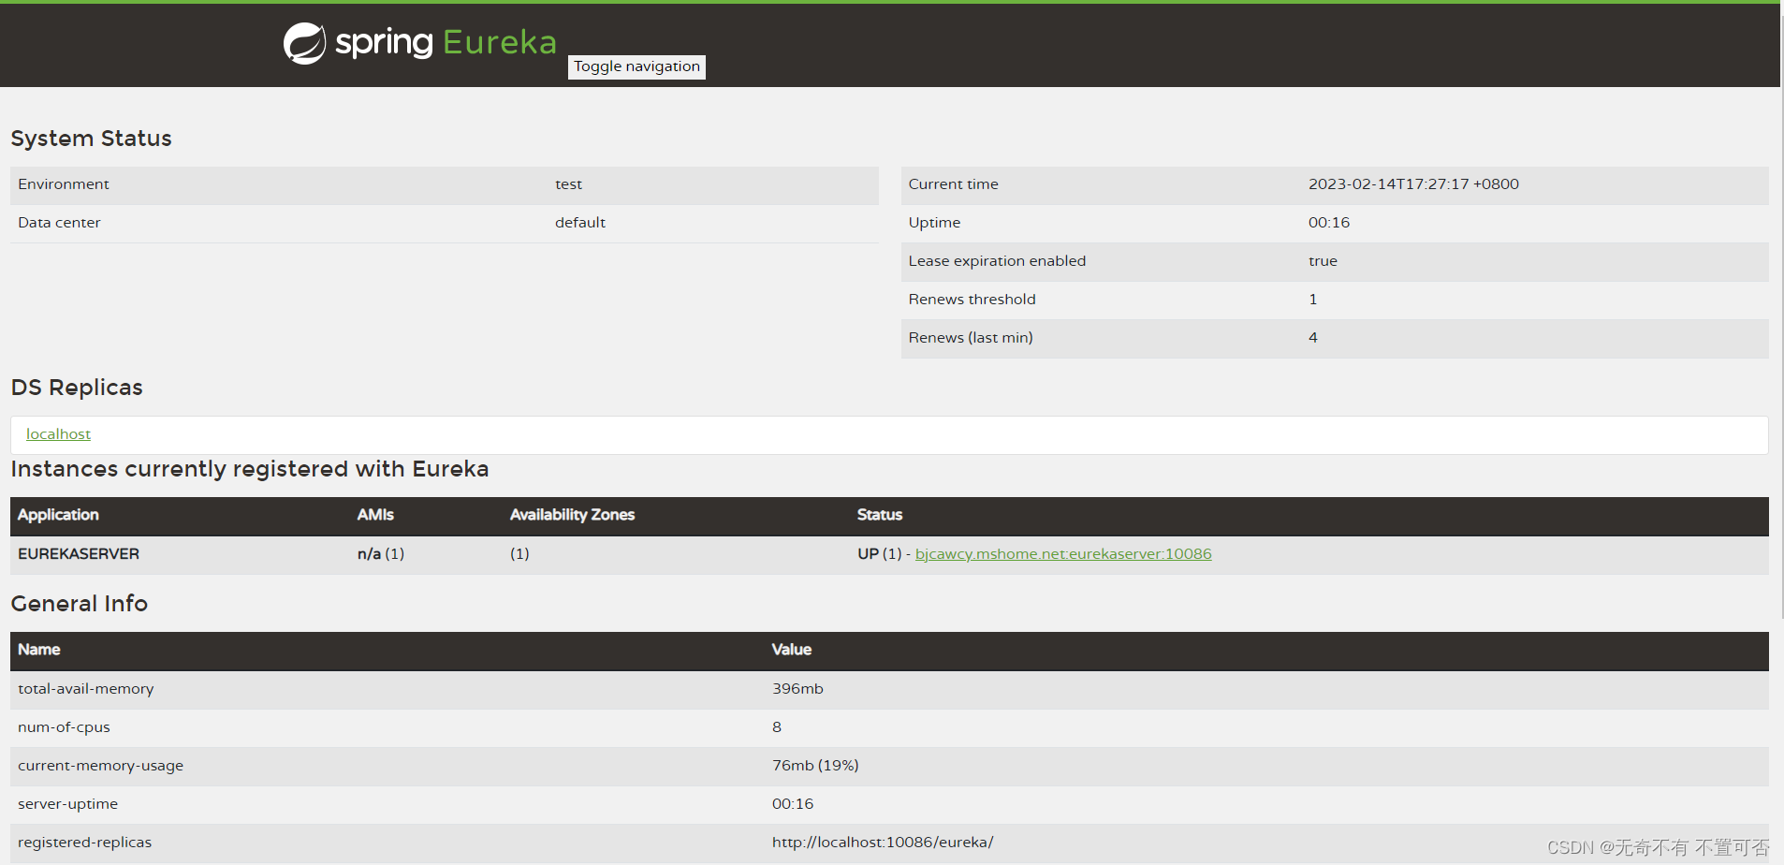The height and width of the screenshot is (865, 1784).
Task: Click the System Status heading
Action: click(91, 139)
